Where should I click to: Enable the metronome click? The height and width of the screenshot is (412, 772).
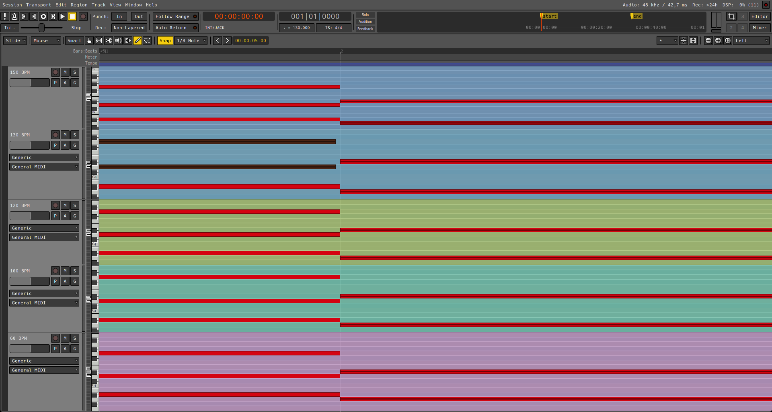point(14,16)
